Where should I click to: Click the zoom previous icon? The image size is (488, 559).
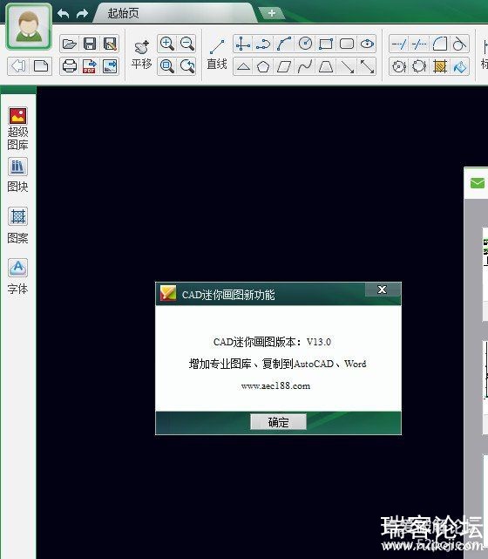click(186, 66)
